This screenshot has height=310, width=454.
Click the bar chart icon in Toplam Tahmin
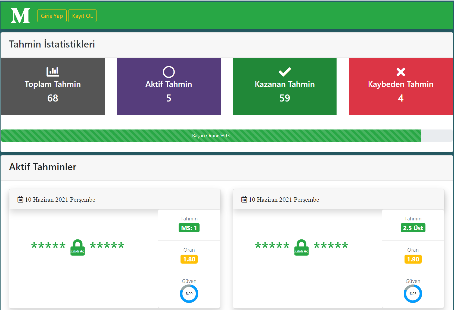click(53, 72)
